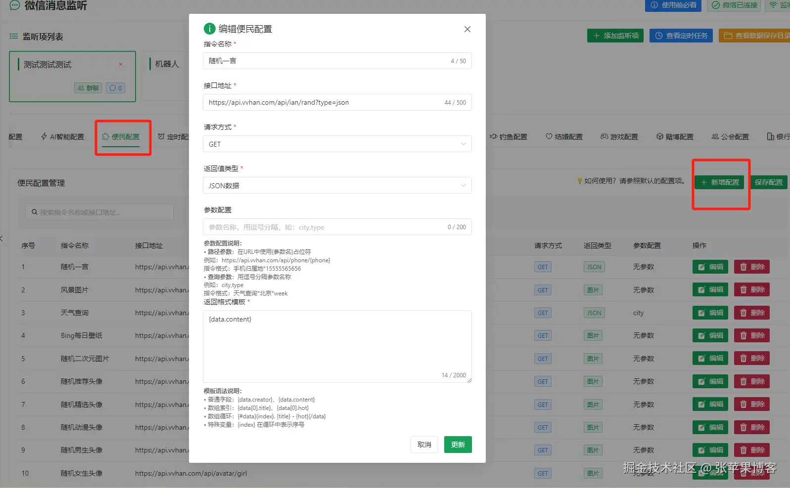790x488 pixels.
Task: Open the 游戏配置 tab
Action: click(x=619, y=137)
